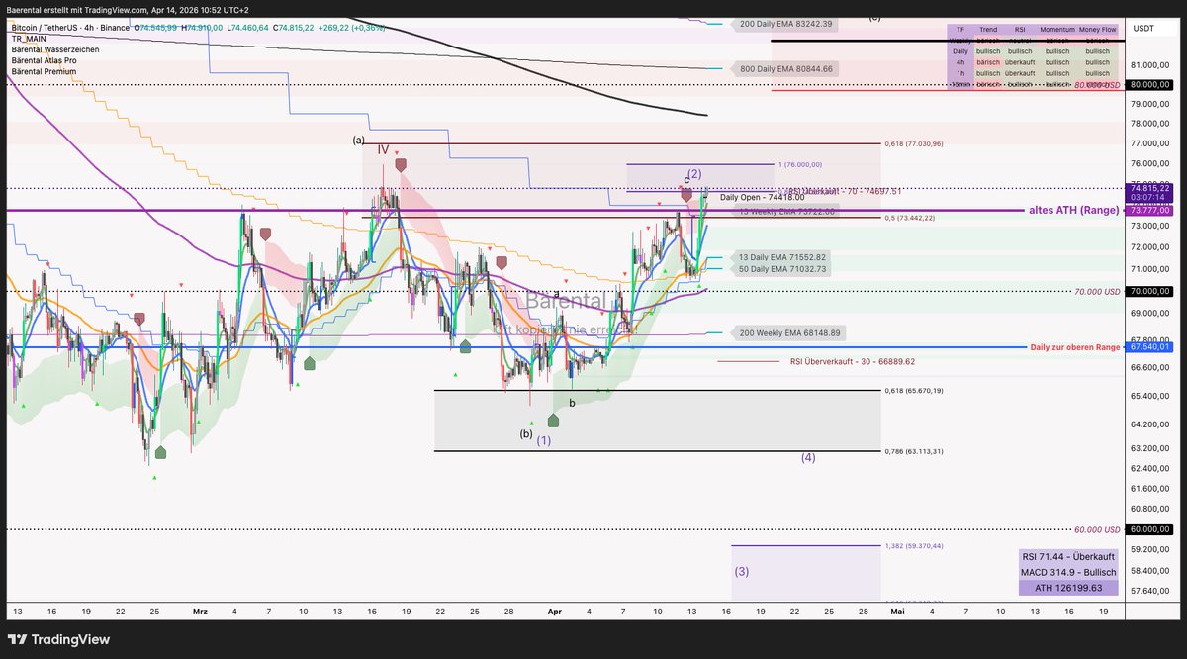This screenshot has width=1187, height=659.
Task: Select the TR_MAIN indicator in the legend
Action: [30, 39]
